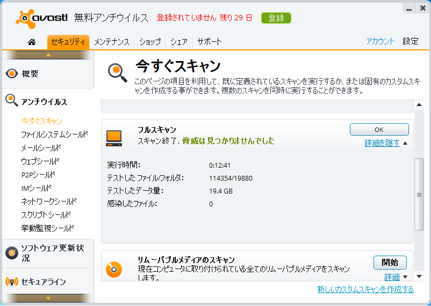
Task: Switch to the メンテナンス tab
Action: coord(112,42)
